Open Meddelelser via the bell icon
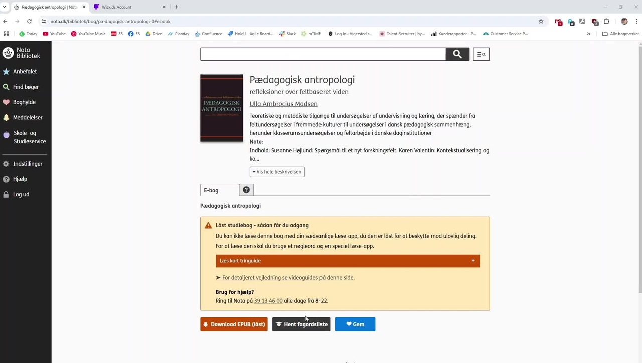Screen dimensions: 642x363 [x=8, y=117]
